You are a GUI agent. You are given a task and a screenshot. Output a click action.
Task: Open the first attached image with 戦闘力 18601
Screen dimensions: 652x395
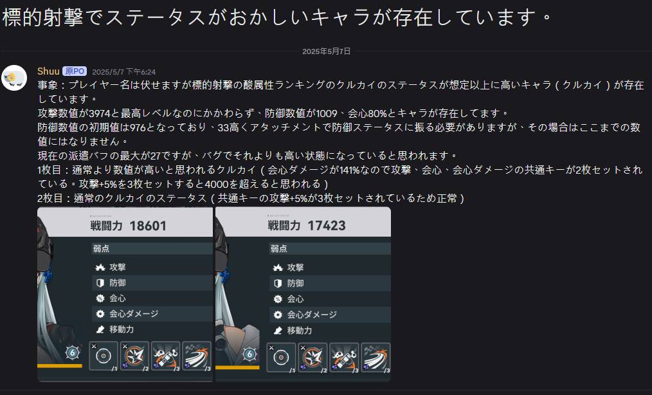click(125, 294)
